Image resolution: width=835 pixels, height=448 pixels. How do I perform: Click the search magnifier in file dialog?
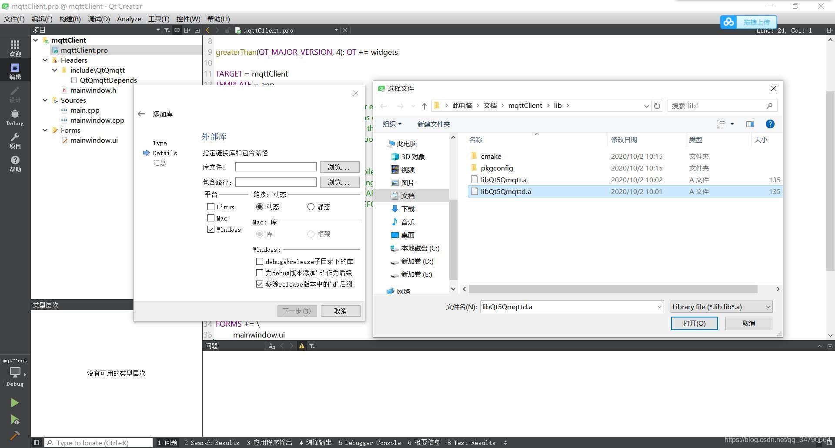pos(769,106)
